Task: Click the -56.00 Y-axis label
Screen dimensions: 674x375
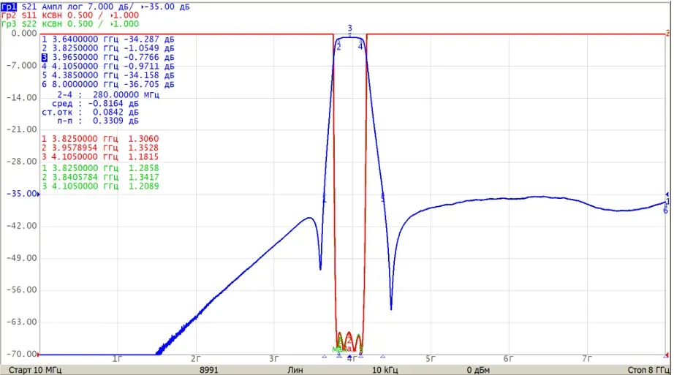Action: [x=22, y=290]
